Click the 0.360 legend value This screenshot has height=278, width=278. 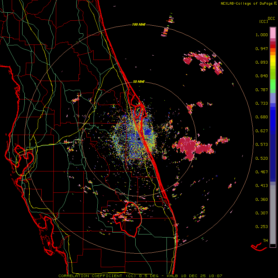[x=262, y=200]
